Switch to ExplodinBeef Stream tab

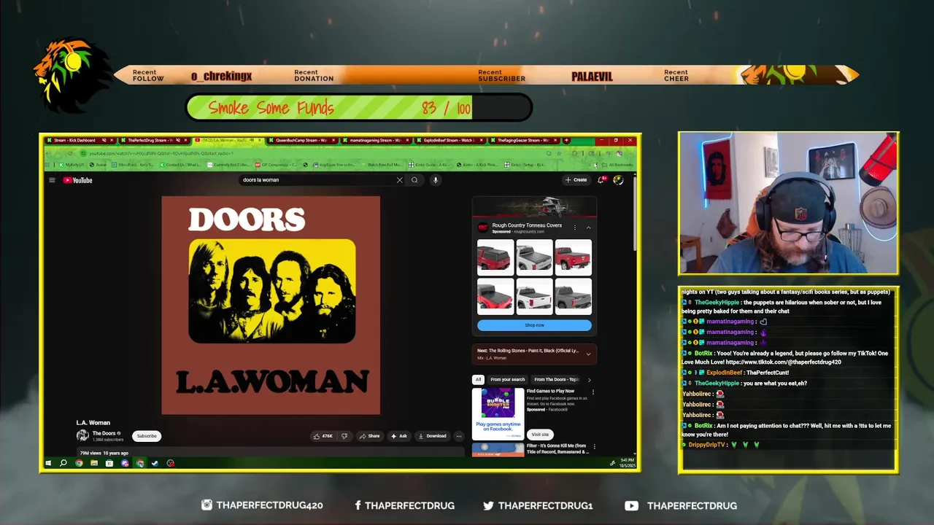point(449,140)
